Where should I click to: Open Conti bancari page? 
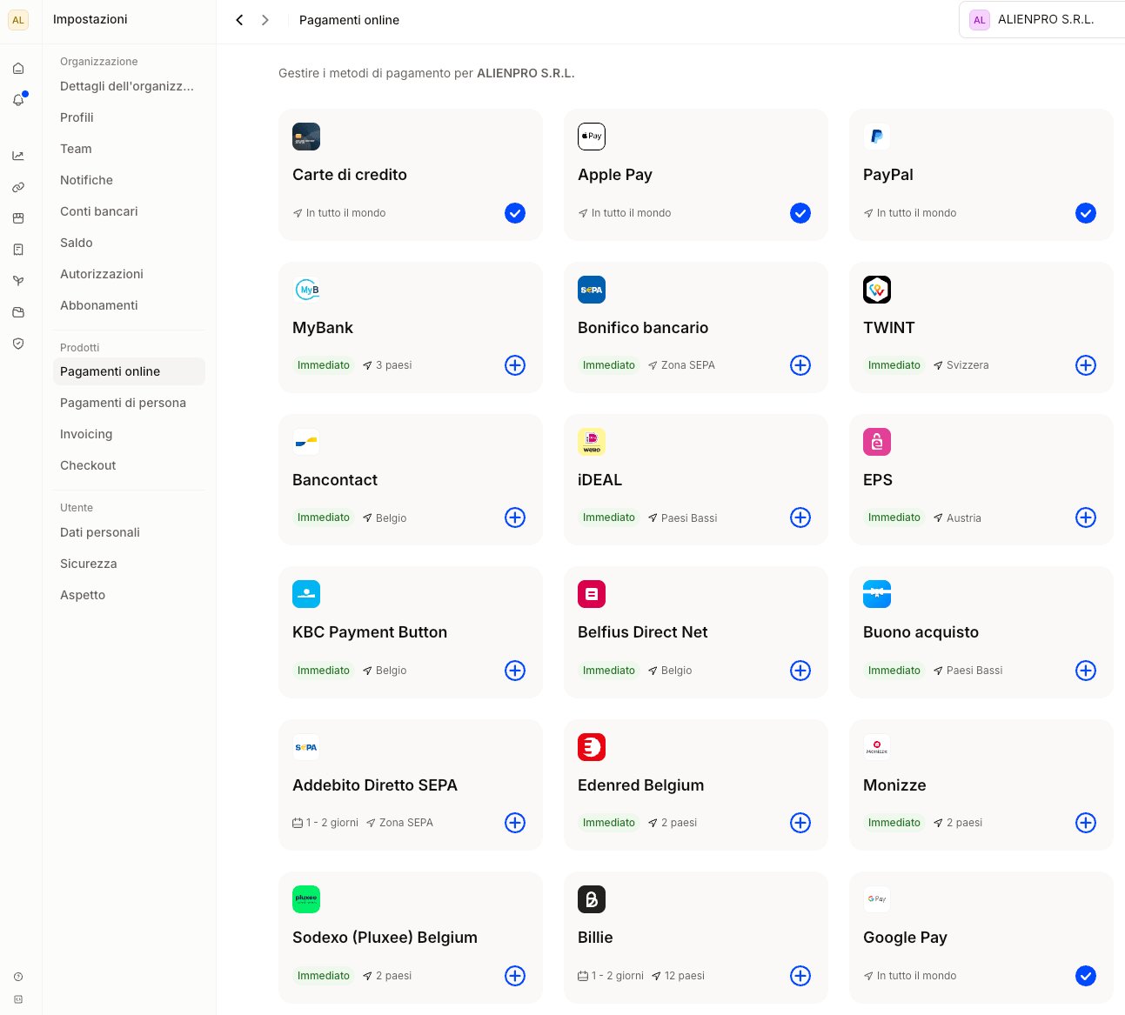pos(129,211)
